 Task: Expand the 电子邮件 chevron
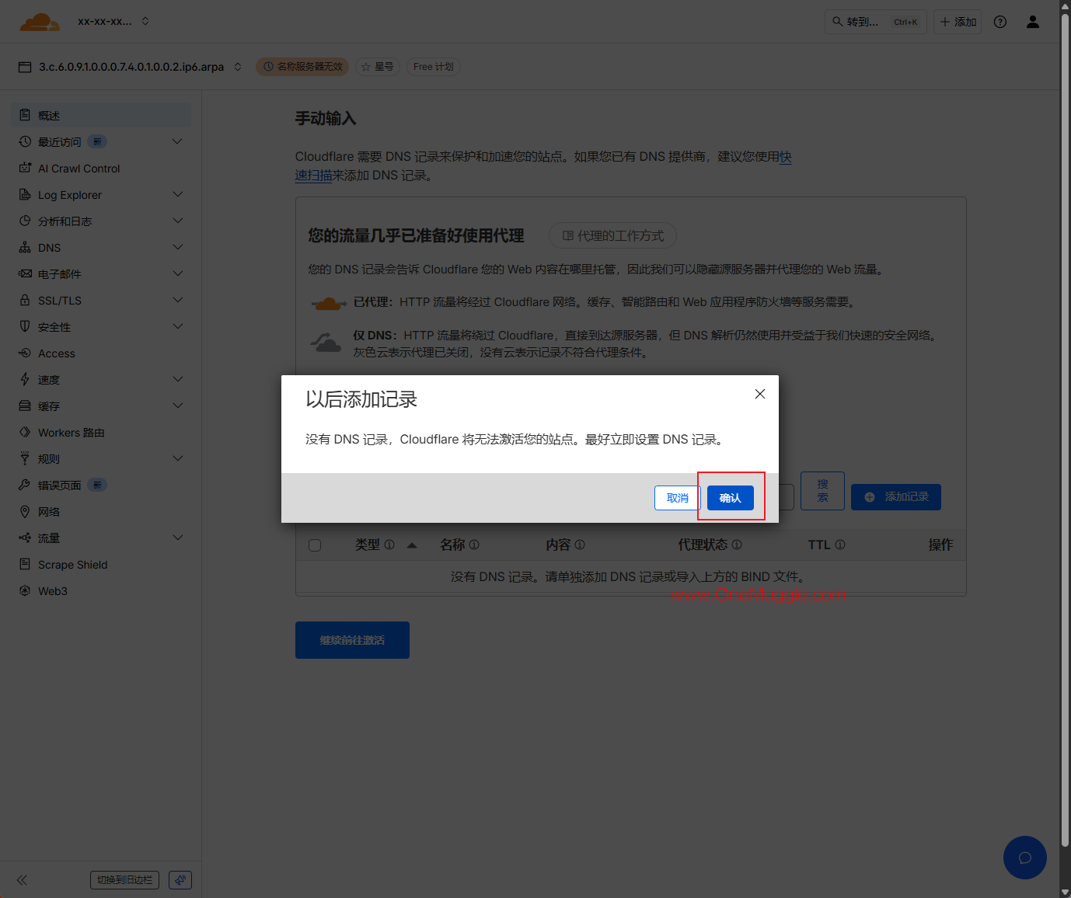(177, 273)
